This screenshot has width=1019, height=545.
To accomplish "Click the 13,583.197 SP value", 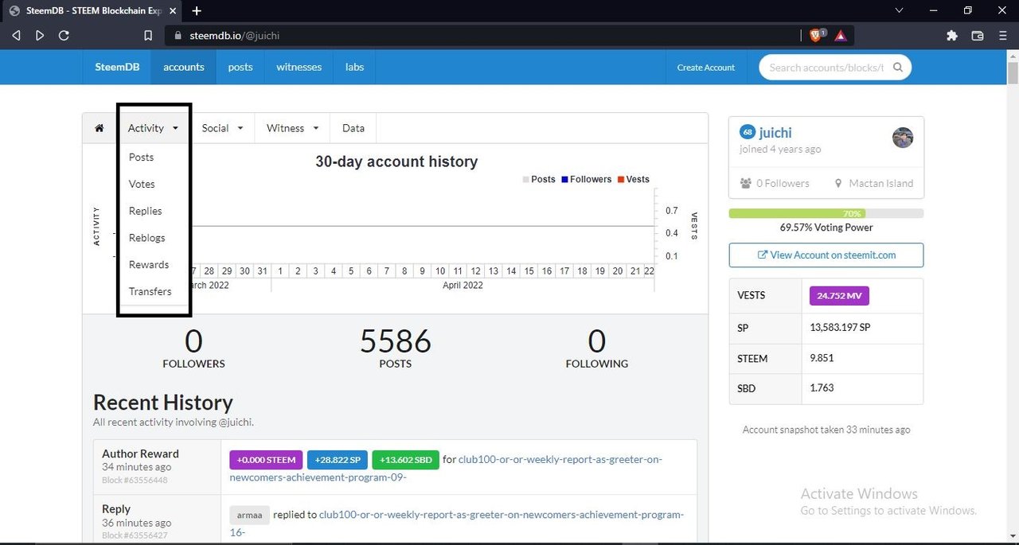I will (x=840, y=327).
